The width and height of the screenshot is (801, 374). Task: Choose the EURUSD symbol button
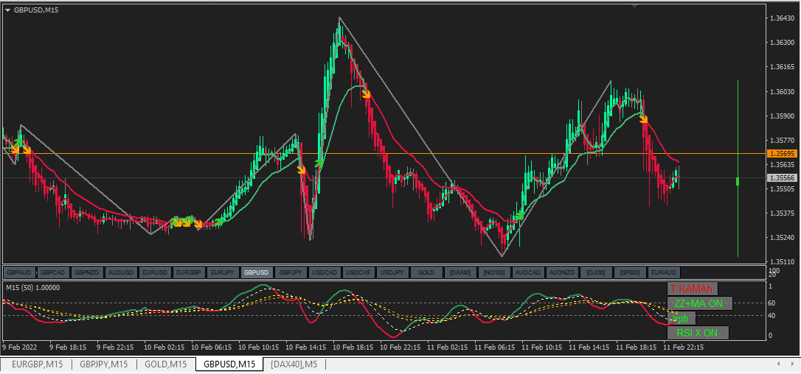point(155,272)
